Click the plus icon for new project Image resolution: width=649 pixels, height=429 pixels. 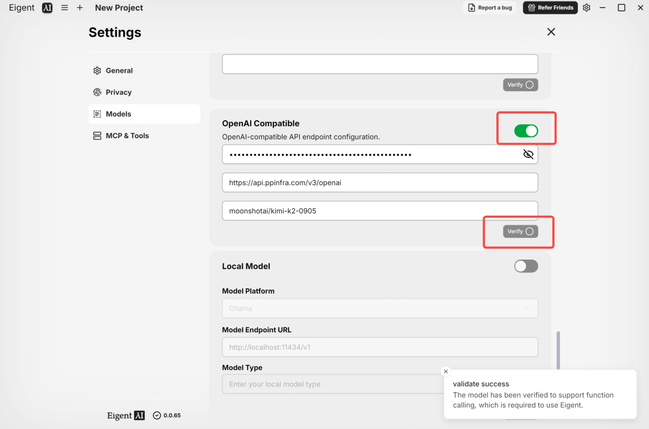(80, 8)
